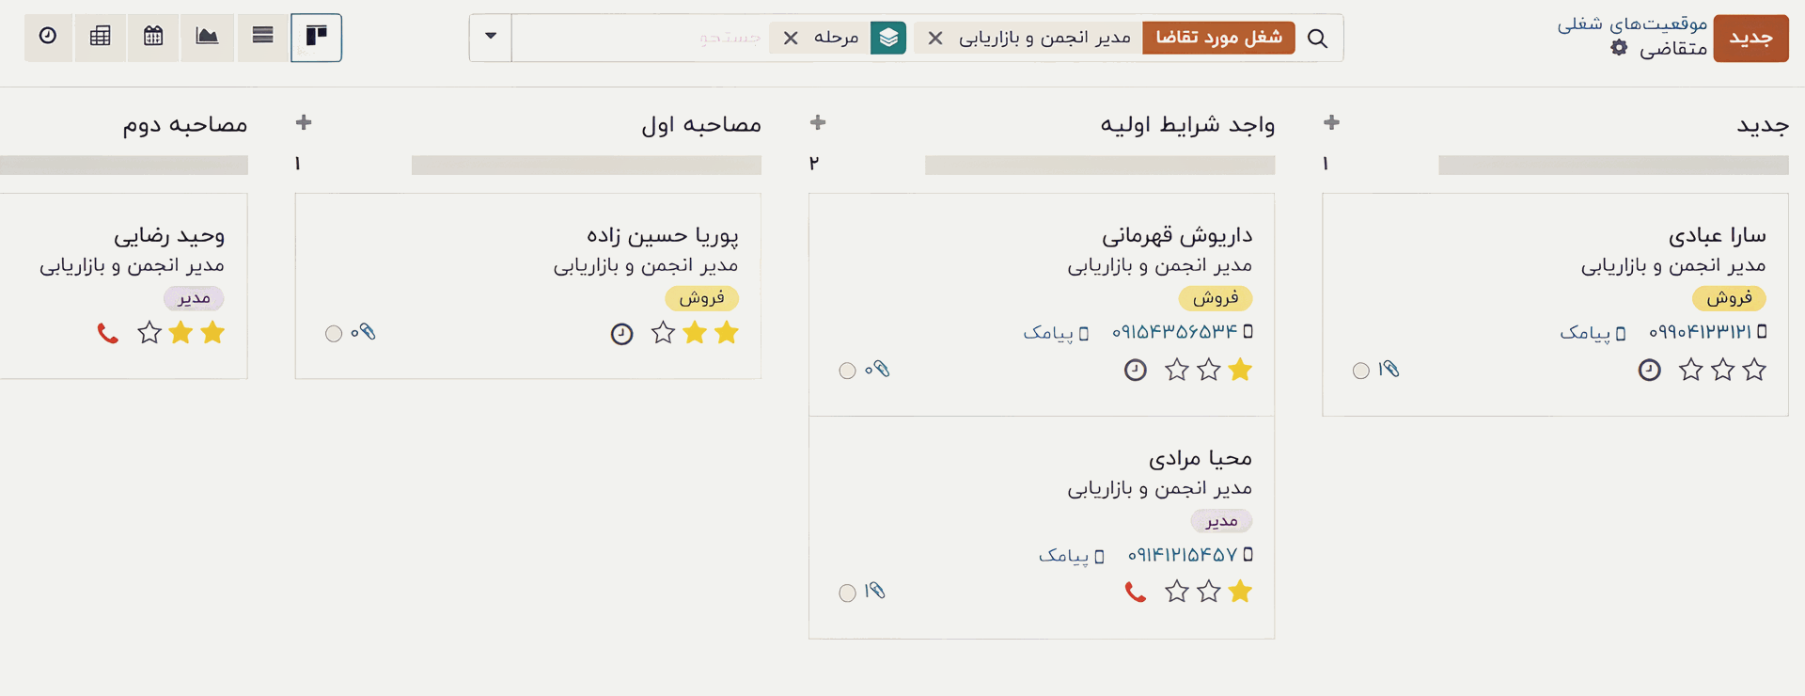Remove the مرحله grouping facet
Image resolution: width=1805 pixels, height=696 pixels.
tap(791, 39)
